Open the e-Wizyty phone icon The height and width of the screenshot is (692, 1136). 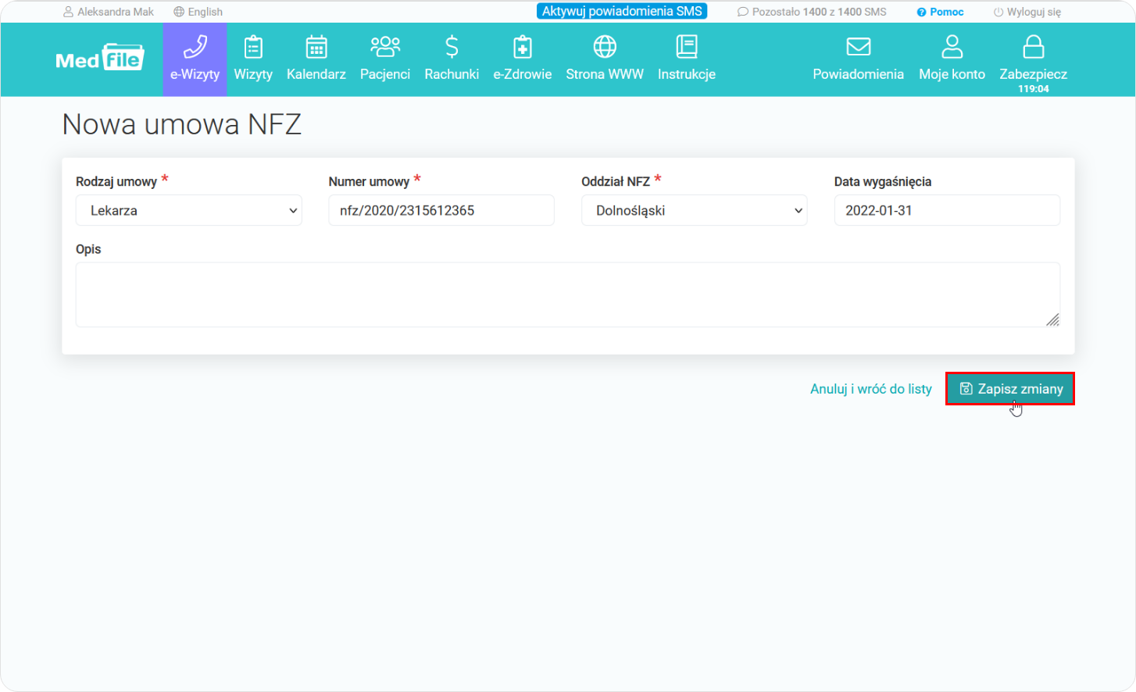pos(195,47)
